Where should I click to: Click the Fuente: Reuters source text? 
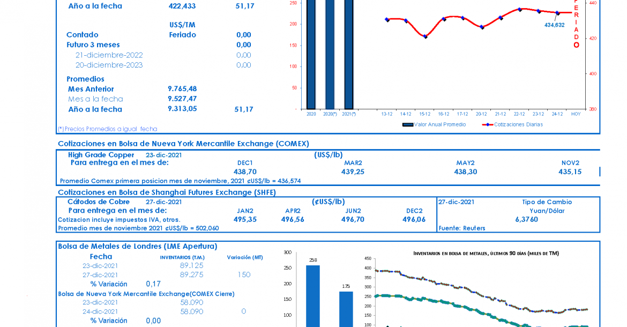(462, 228)
